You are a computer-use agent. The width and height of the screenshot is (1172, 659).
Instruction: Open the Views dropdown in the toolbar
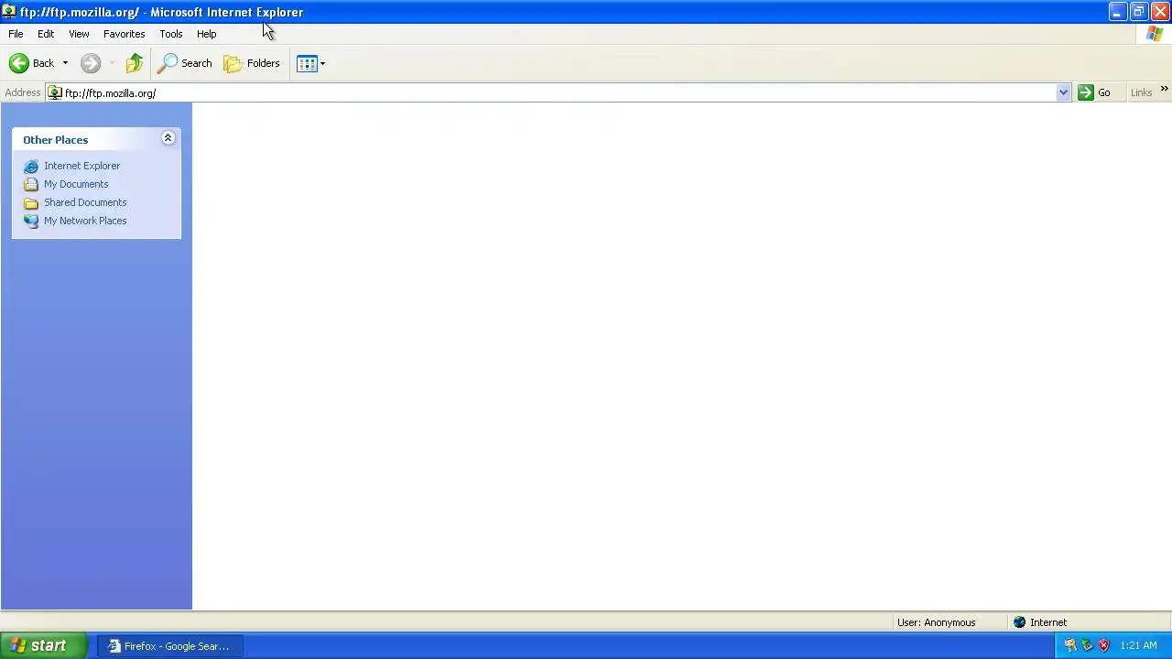pos(310,63)
